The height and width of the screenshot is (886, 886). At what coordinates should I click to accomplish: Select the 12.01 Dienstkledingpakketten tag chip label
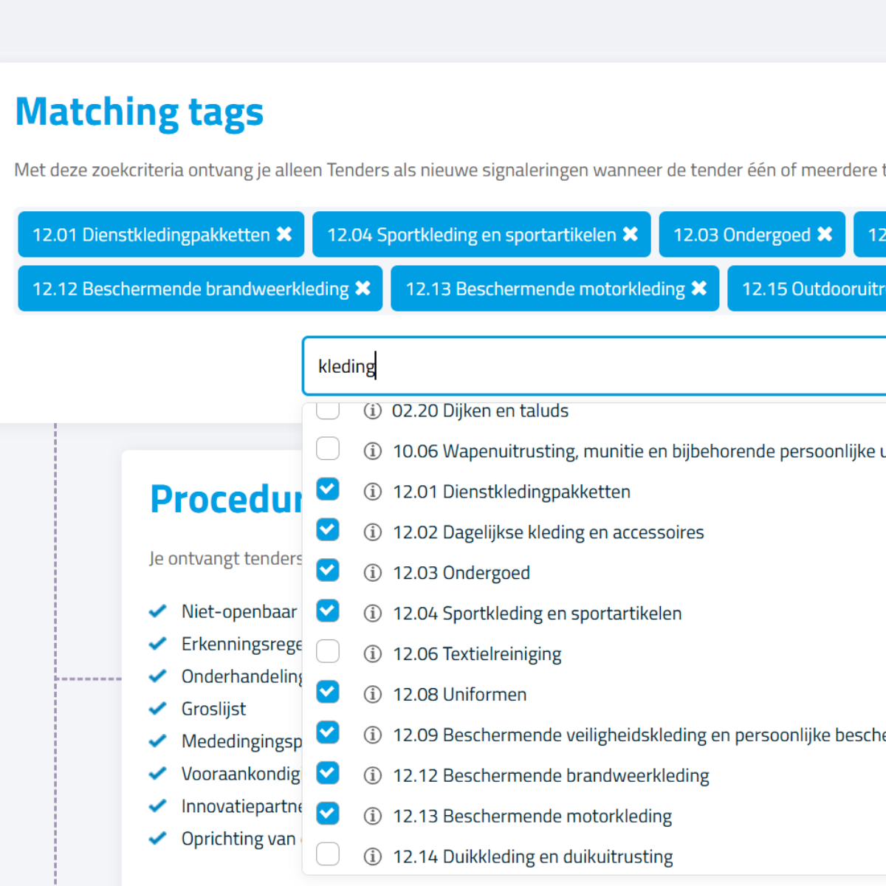click(x=151, y=235)
